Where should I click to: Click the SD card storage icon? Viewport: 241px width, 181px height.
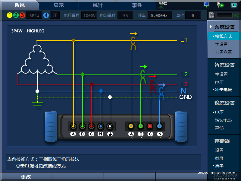[x=211, y=15]
